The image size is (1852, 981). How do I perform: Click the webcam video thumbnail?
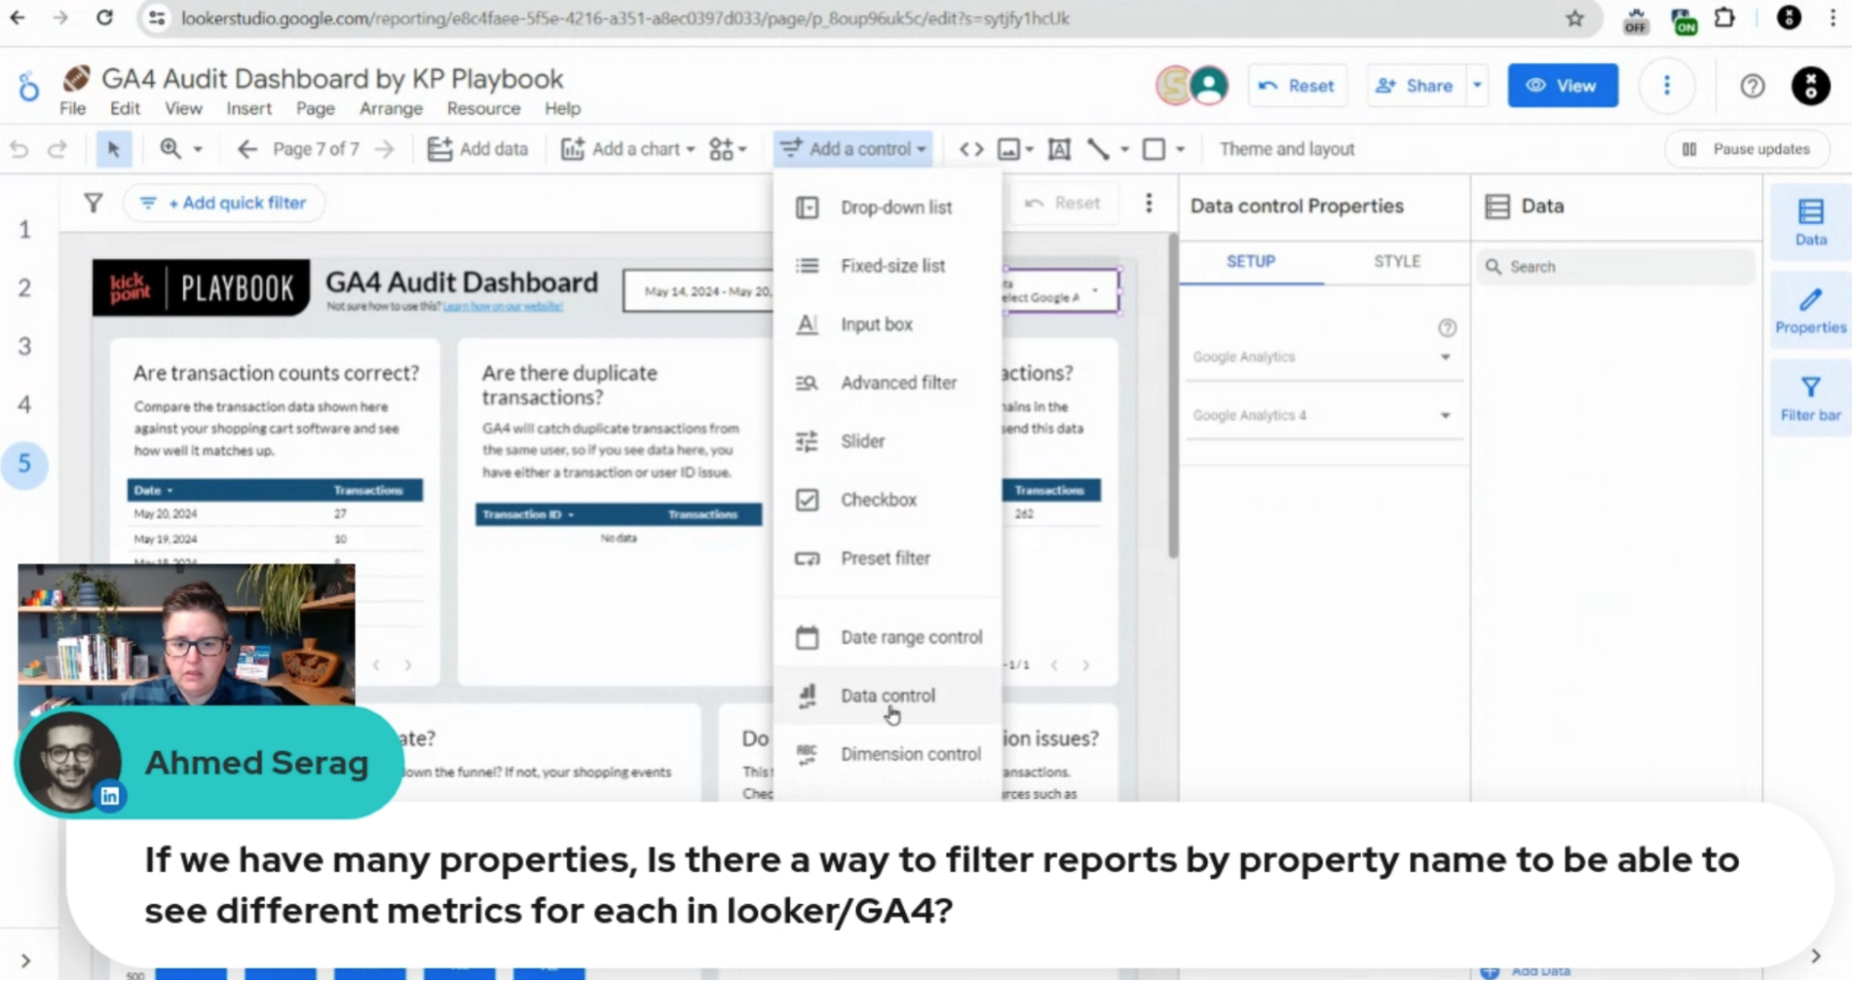pyautogui.click(x=186, y=635)
